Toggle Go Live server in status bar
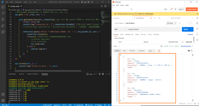The image size is (199, 106). (88, 104)
